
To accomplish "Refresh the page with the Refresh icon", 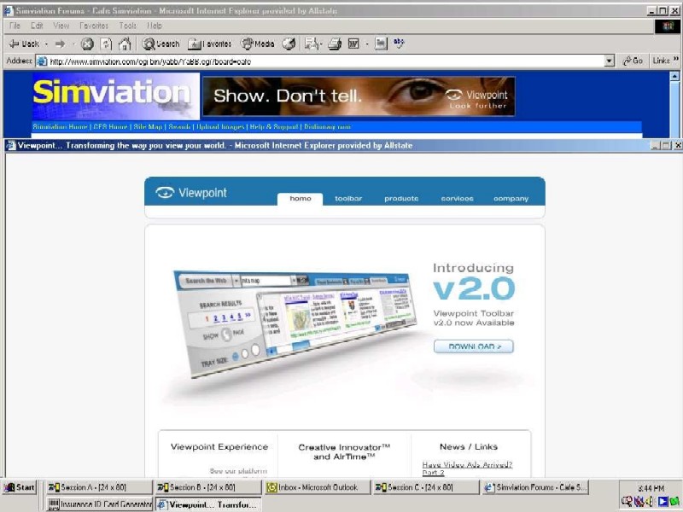I will tap(106, 44).
